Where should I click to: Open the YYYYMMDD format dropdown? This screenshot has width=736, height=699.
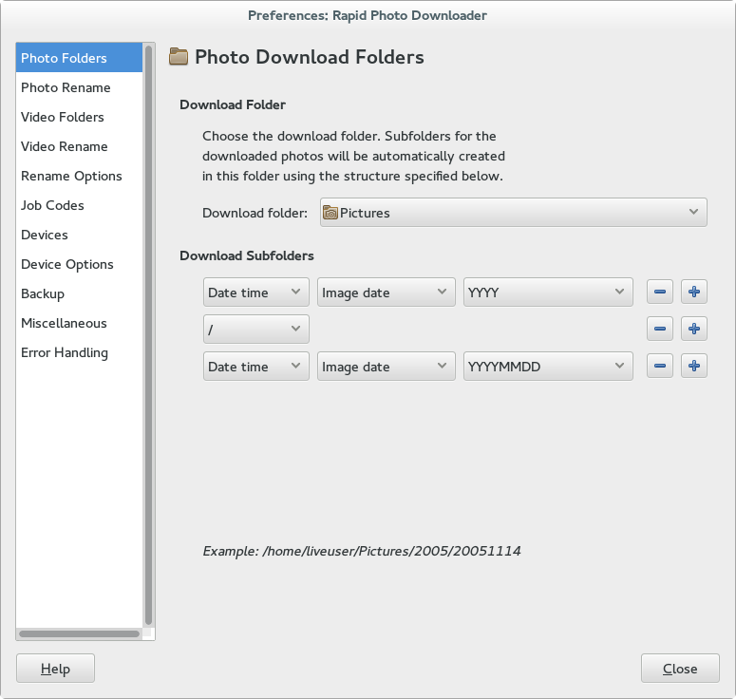(x=548, y=367)
